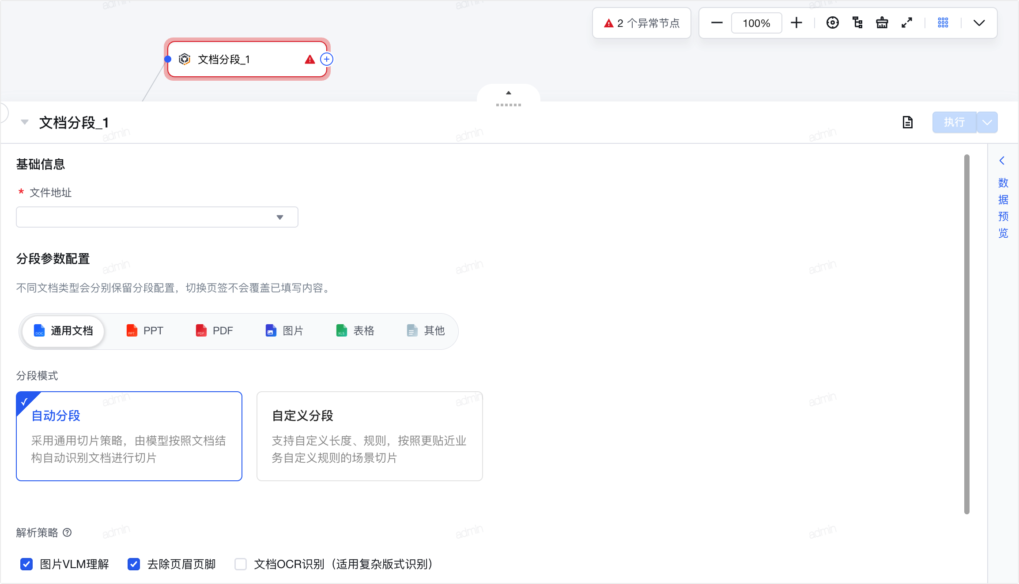This screenshot has width=1019, height=584.
Task: Open the blue grid view icon
Action: pyautogui.click(x=943, y=23)
